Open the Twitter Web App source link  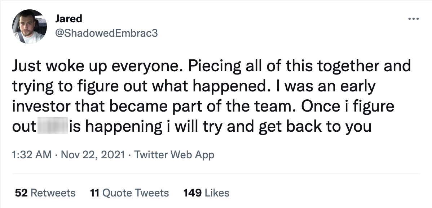coord(174,155)
